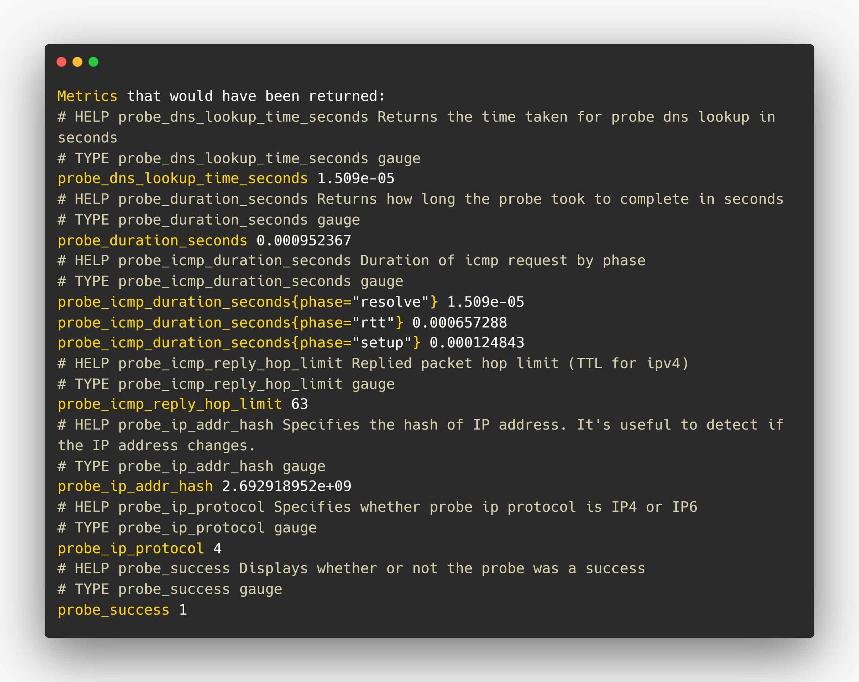Click the value 2.692918952e+09
The height and width of the screenshot is (682, 859).
tap(287, 486)
